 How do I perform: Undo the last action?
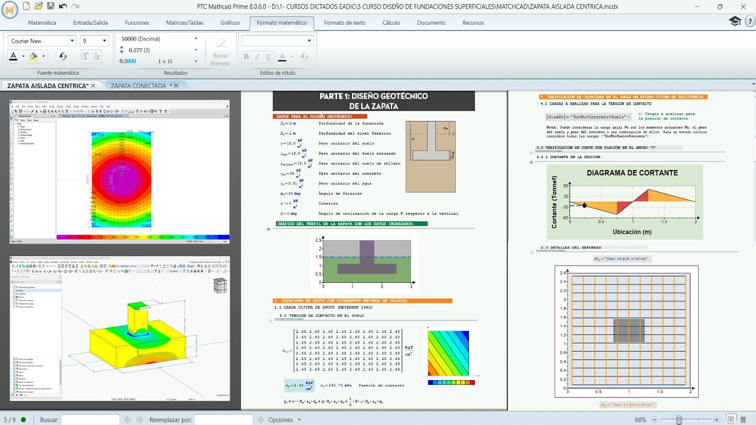pyautogui.click(x=62, y=6)
